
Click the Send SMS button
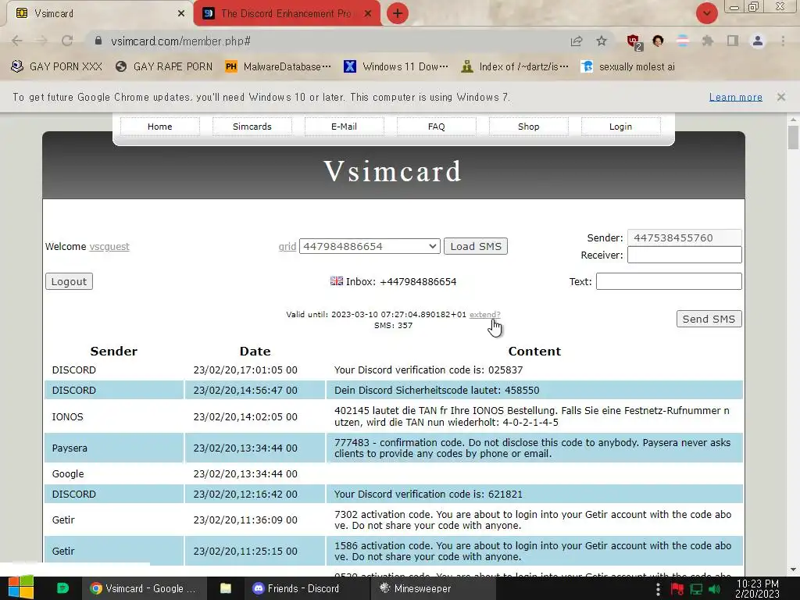tap(709, 319)
